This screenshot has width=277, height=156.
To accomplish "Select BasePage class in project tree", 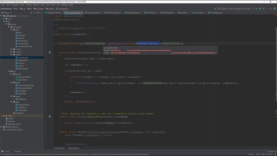I will click(x=20, y=36).
